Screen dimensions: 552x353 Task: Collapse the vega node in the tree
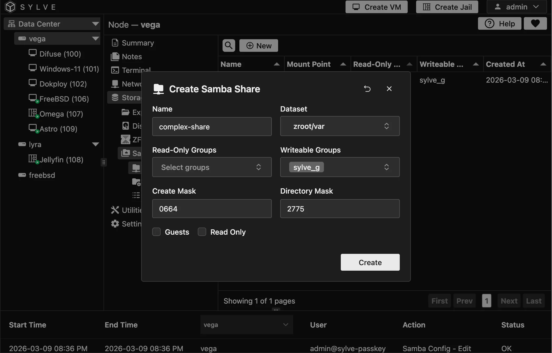[x=95, y=38]
